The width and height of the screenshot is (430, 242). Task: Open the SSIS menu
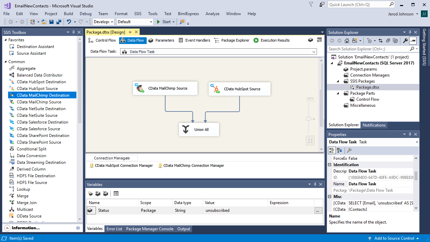(x=138, y=14)
